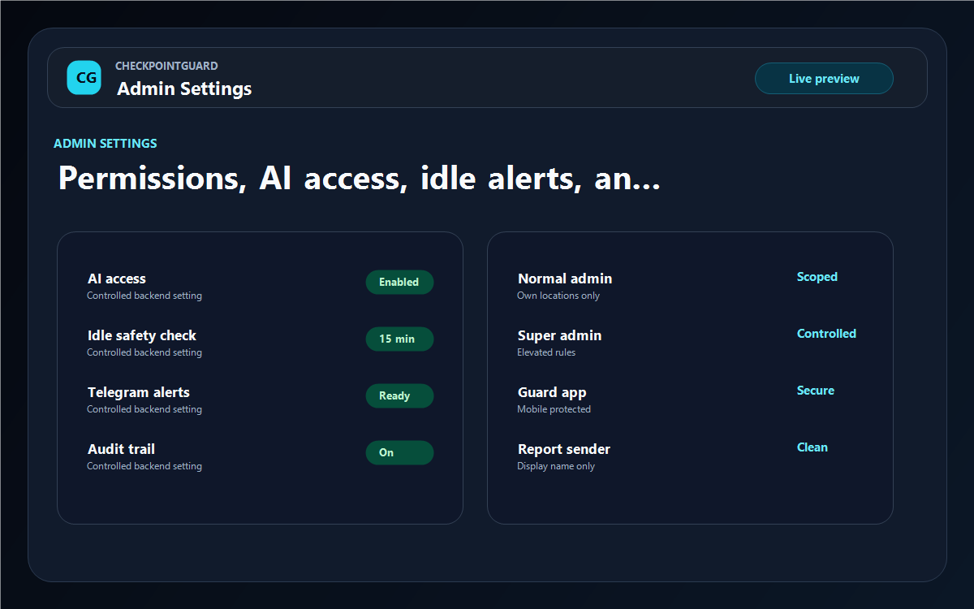Select the Idle safety check label
Image resolution: width=974 pixels, height=609 pixels.
pos(142,335)
